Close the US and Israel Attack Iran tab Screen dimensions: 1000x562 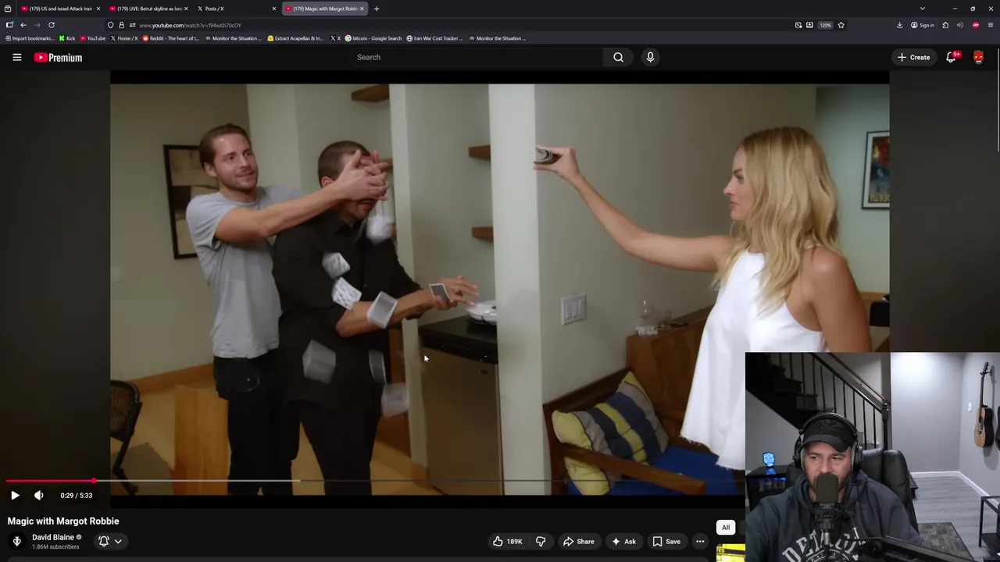click(x=98, y=9)
